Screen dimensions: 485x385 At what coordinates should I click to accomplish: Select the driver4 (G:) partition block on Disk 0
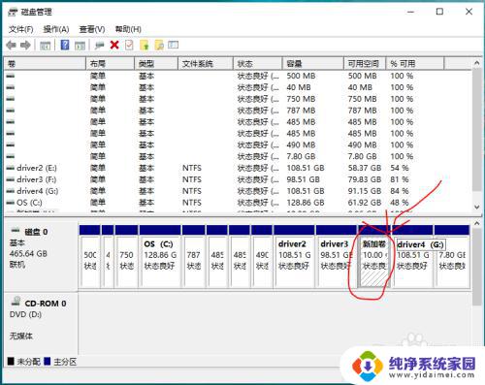(x=412, y=256)
